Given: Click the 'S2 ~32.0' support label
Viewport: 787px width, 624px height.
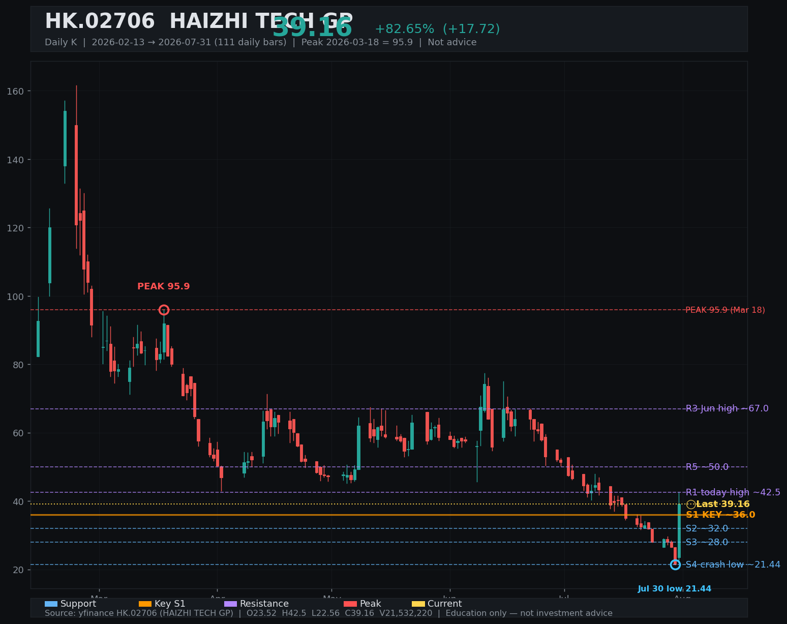Looking at the screenshot, I should coord(707,528).
